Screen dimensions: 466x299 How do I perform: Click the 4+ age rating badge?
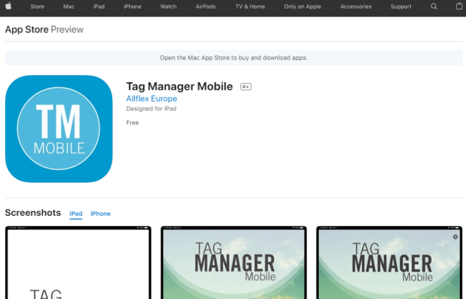coord(246,87)
